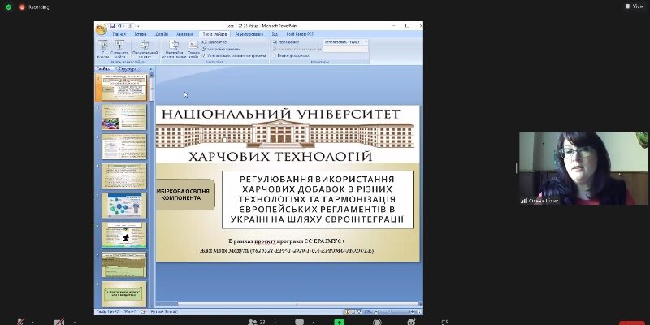650x325 pixels.
Task: Open Произвольный показ custom show menu
Action: tap(145, 49)
